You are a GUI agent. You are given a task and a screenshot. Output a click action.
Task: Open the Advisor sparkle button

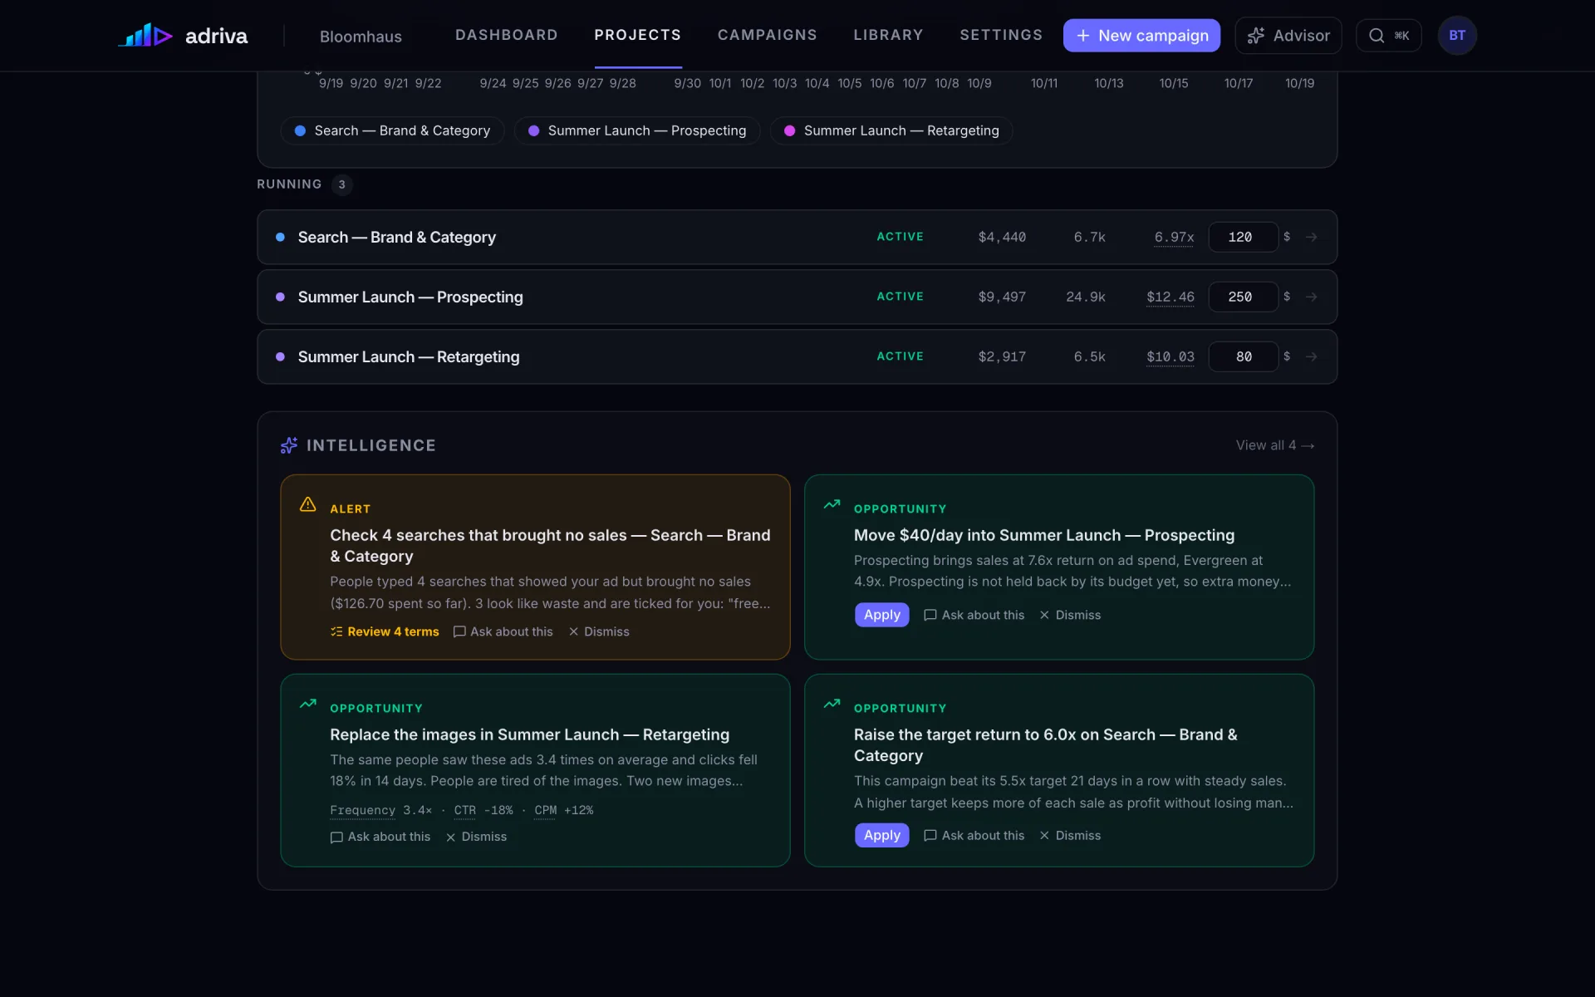(x=1288, y=35)
